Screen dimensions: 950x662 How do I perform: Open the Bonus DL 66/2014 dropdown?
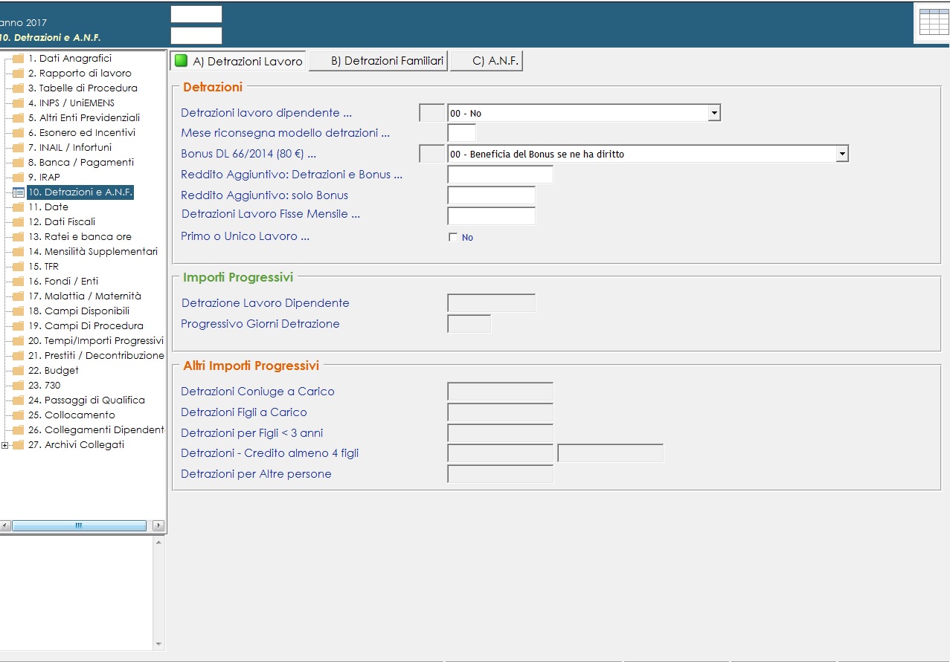click(841, 154)
